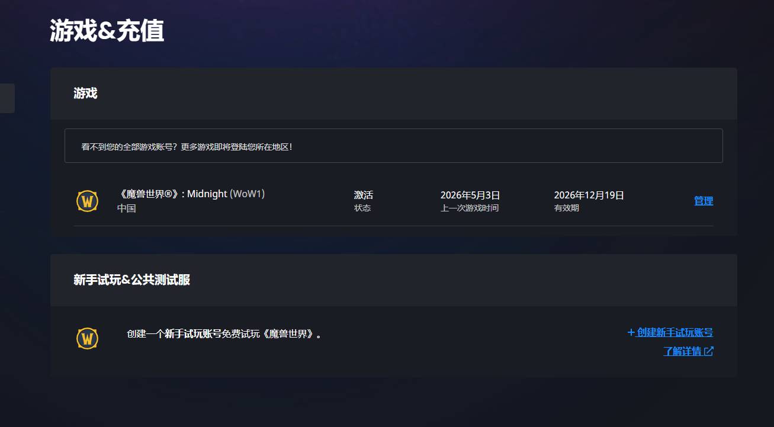Click the WoW icon in the starter trial section

tap(87, 338)
